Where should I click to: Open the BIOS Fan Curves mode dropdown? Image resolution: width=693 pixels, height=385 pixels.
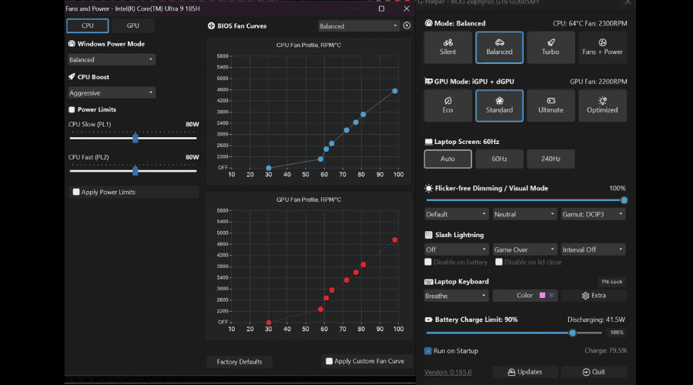pyautogui.click(x=358, y=26)
